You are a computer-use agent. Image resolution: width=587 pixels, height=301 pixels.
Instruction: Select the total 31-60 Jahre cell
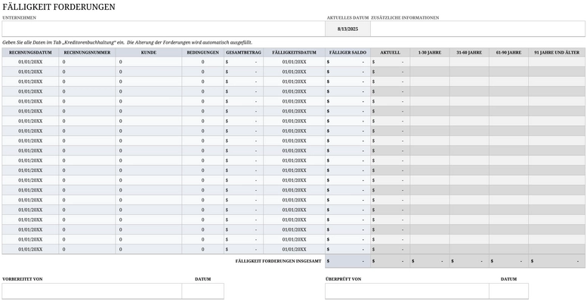point(469,261)
